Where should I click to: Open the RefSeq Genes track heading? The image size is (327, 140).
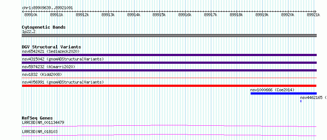point(37,118)
